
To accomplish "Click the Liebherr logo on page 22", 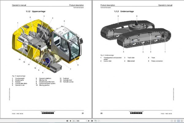I will click(x=136, y=113).
